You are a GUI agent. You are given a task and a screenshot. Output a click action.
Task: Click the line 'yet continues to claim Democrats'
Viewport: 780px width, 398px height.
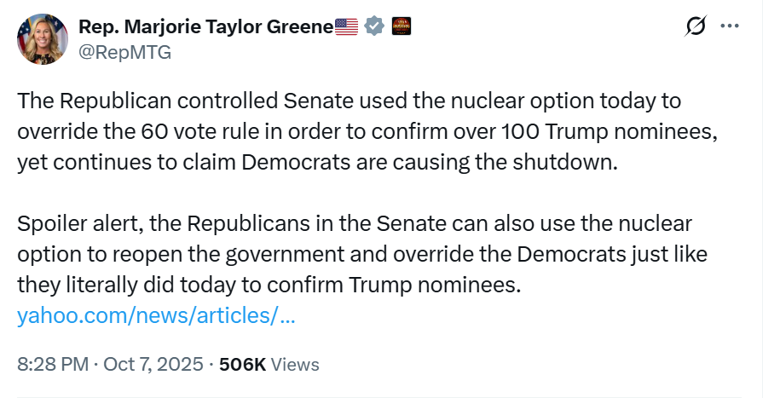pos(315,163)
